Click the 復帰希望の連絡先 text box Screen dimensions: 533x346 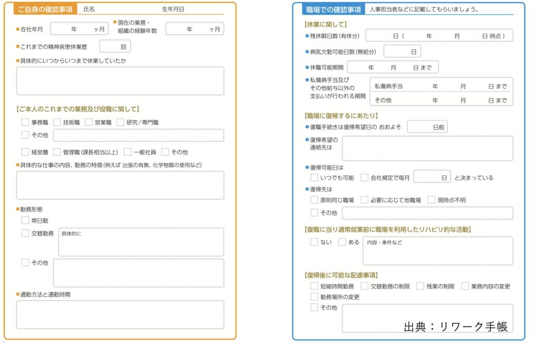tap(427, 149)
